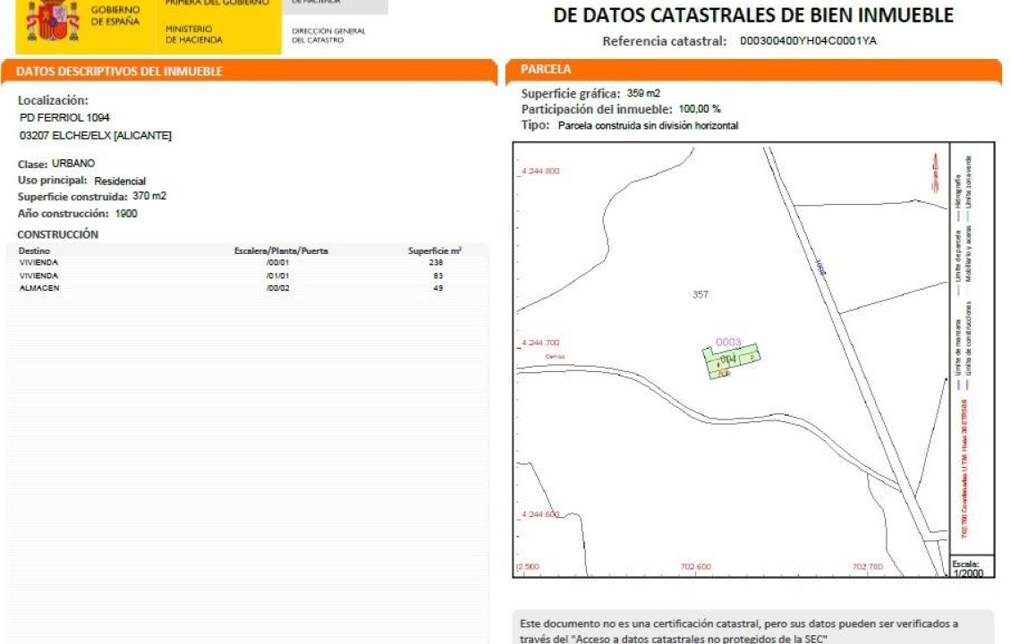Click the '/00/02' location cell

[x=278, y=288]
